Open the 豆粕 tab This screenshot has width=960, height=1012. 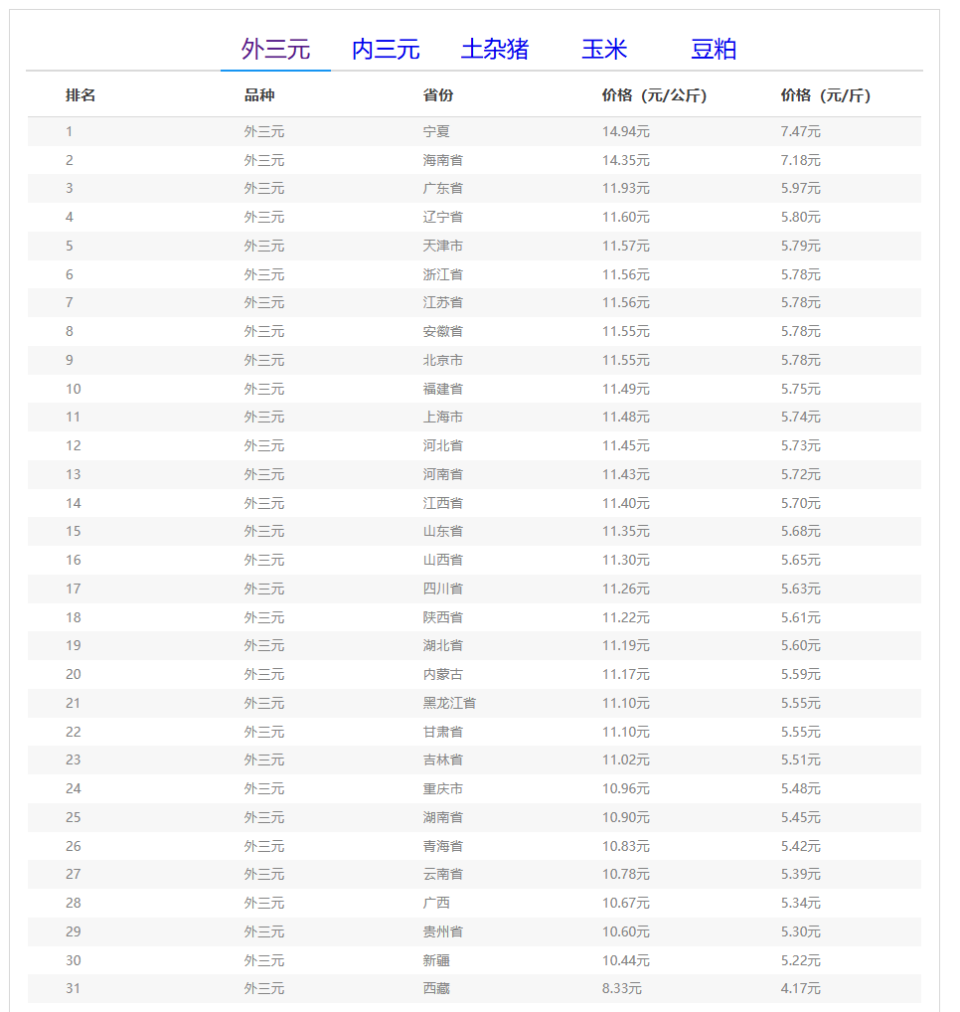coord(714,49)
